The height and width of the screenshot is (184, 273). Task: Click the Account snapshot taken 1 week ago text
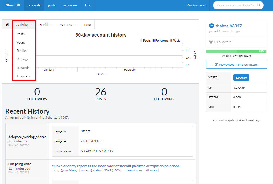(237, 120)
